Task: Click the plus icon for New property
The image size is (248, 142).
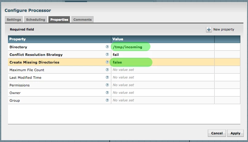Action: click(x=209, y=30)
